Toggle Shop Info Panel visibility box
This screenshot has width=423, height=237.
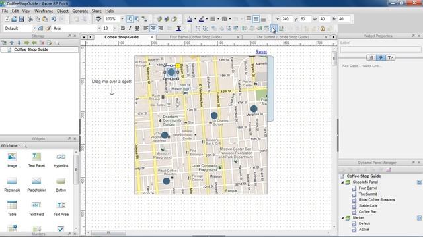click(x=419, y=182)
